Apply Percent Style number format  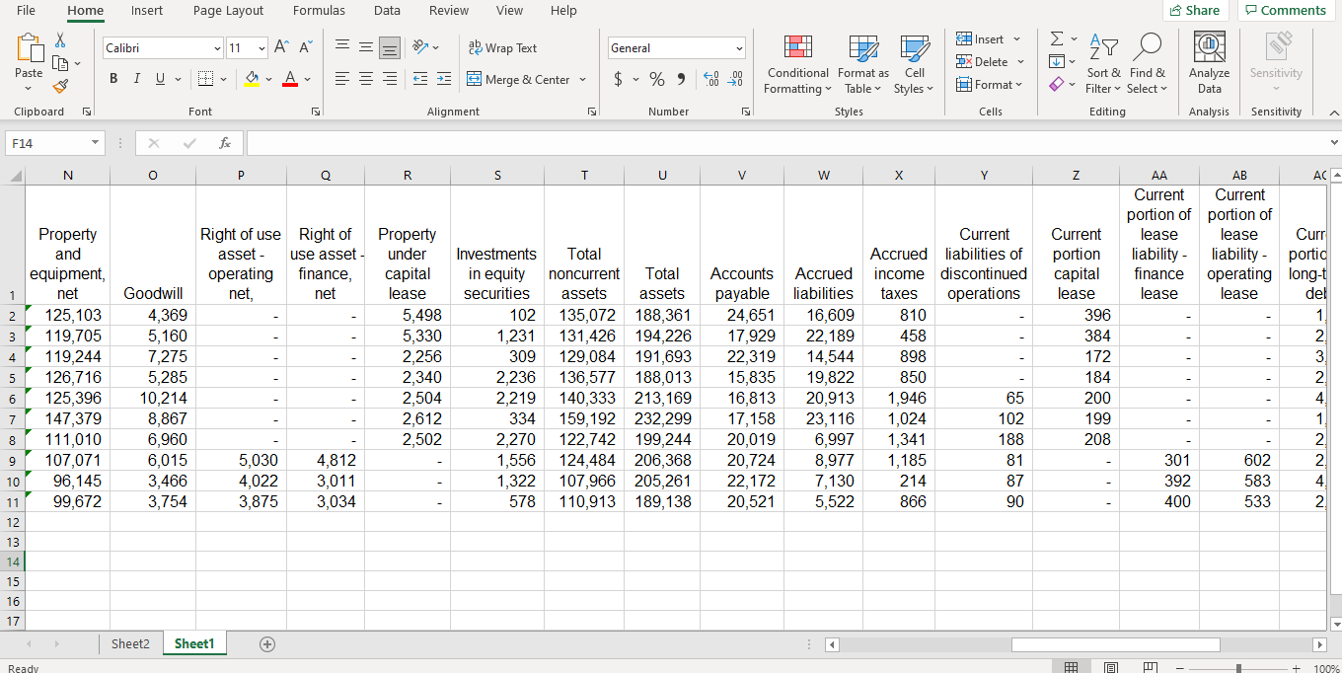pyautogui.click(x=656, y=80)
